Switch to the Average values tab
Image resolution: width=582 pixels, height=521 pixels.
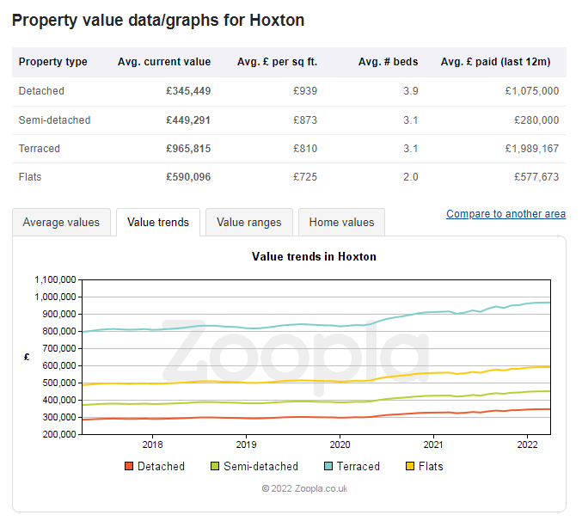click(x=61, y=222)
